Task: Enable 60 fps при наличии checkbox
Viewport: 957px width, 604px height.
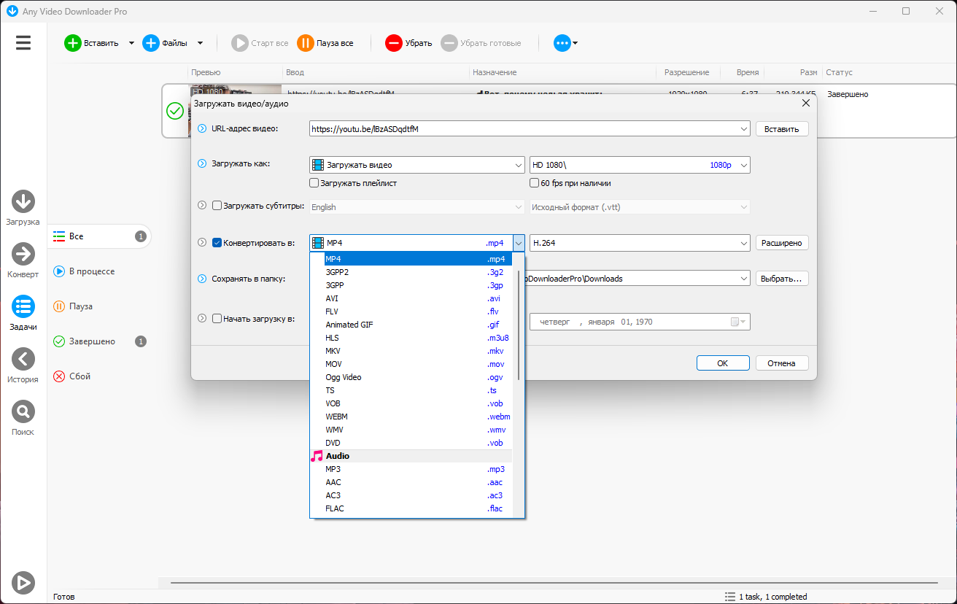Action: point(535,183)
